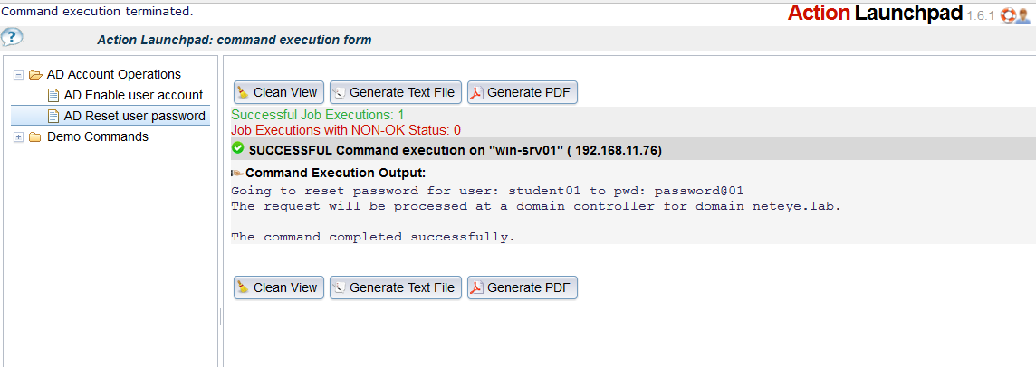The width and height of the screenshot is (1036, 367).
Task: Collapse the AD Account Operations folder
Action: [x=18, y=75]
